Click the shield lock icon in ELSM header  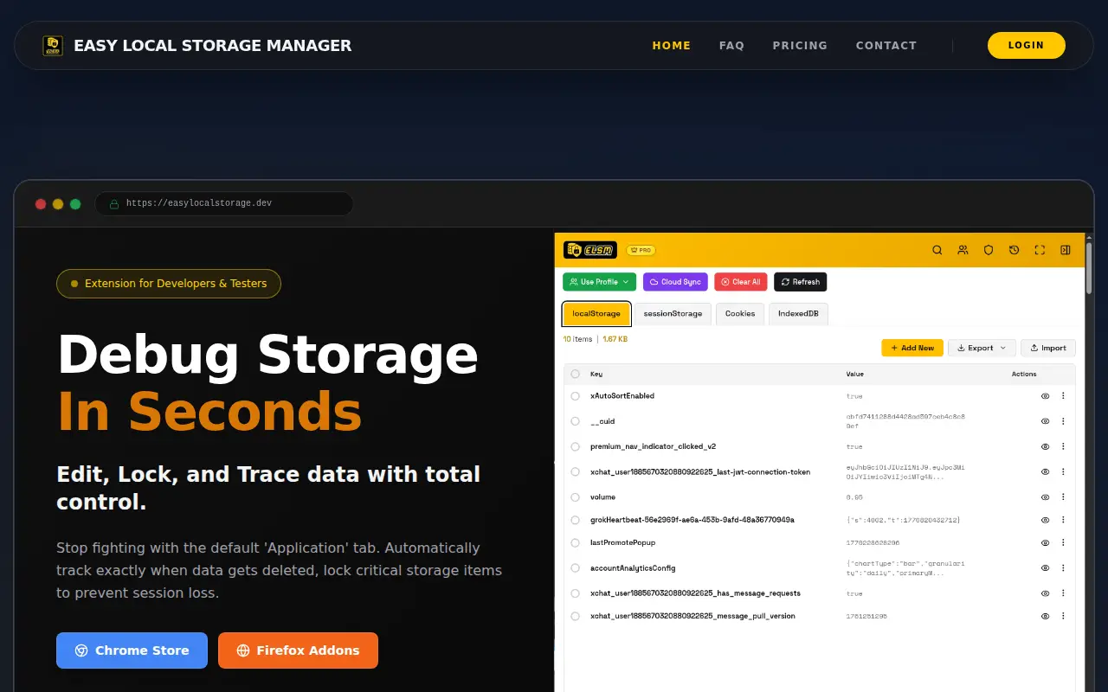pyautogui.click(x=989, y=250)
